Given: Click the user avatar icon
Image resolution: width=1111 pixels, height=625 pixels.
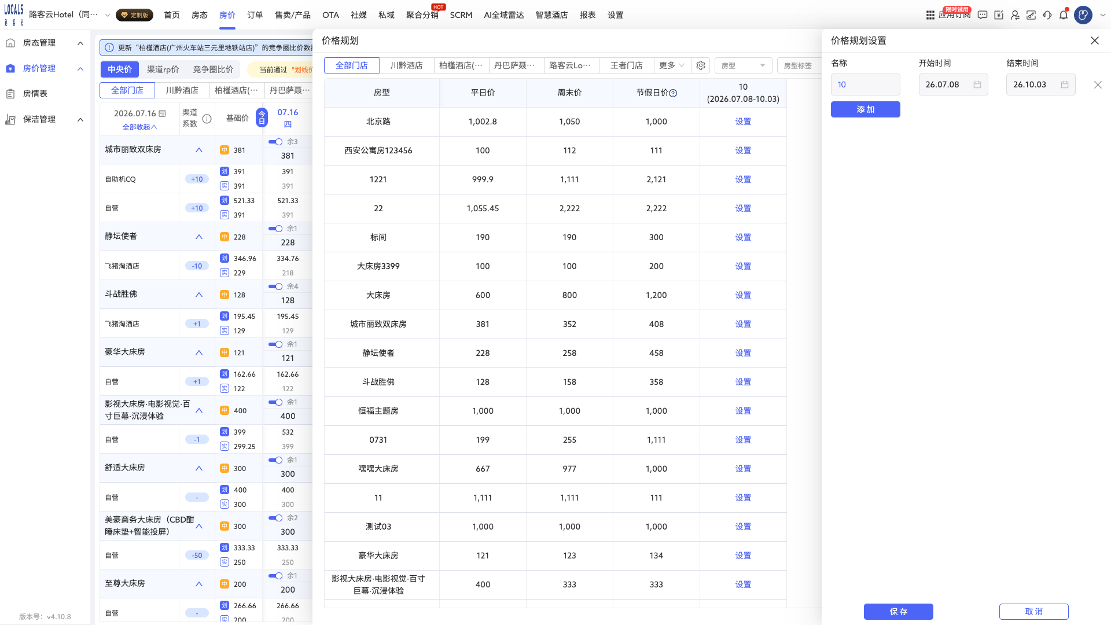Looking at the screenshot, I should click(x=1083, y=15).
